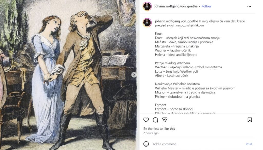Open comments via speech bubble icon

pyautogui.click(x=155, y=120)
